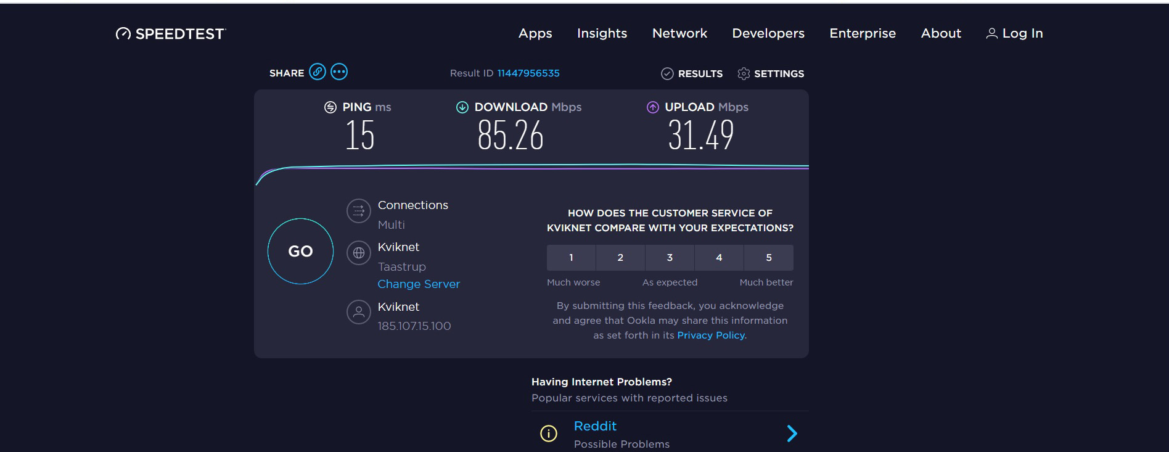Click 'Much better' rating label

click(x=766, y=282)
